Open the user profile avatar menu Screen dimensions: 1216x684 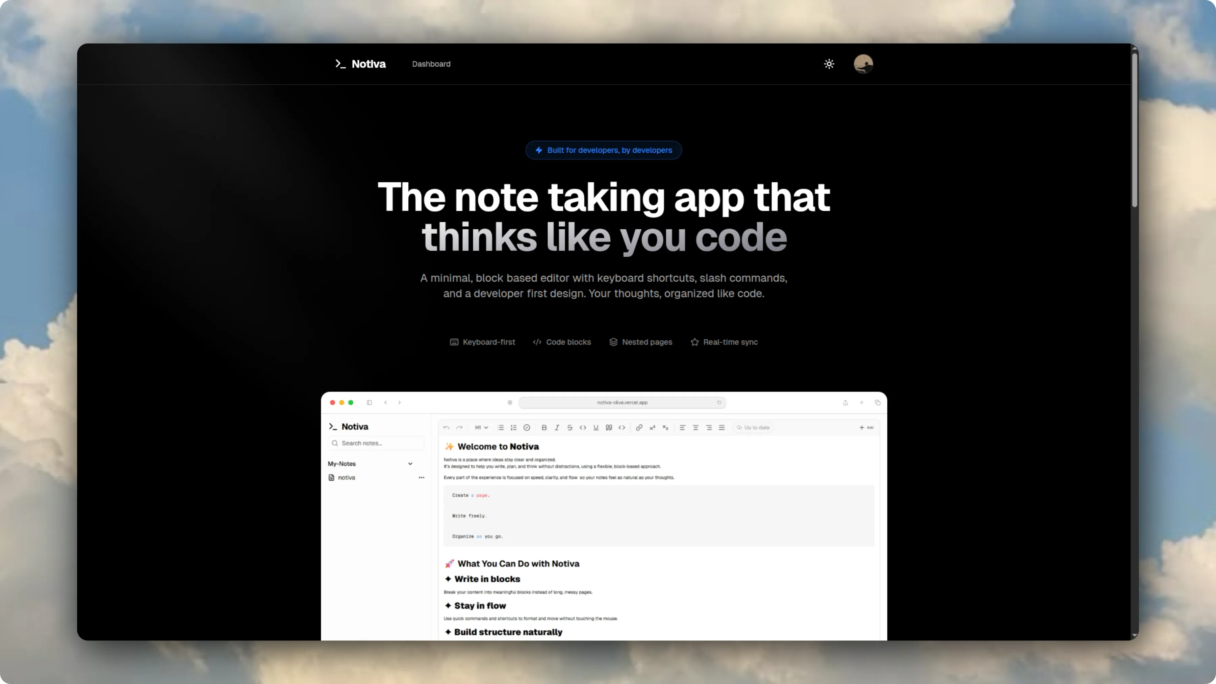click(863, 64)
